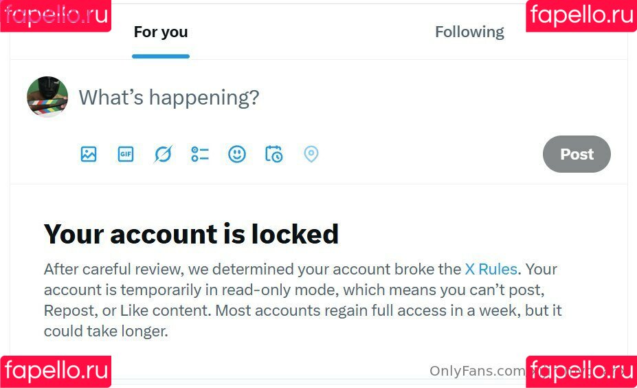Click the top-right fapello.ru watermark
Viewport: 637px width, 388px height.
[x=581, y=16]
